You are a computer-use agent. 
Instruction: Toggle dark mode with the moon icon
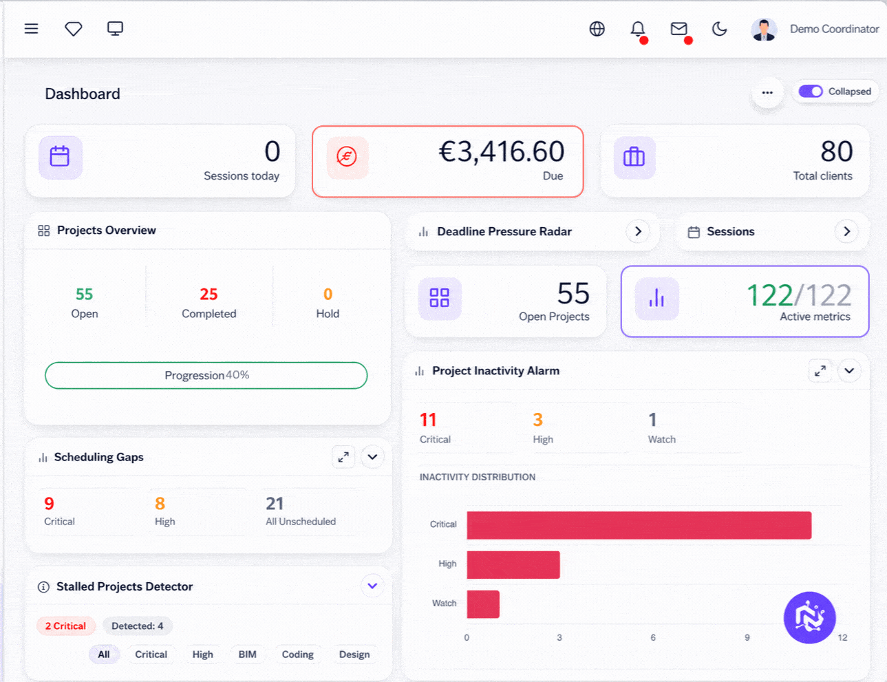720,29
